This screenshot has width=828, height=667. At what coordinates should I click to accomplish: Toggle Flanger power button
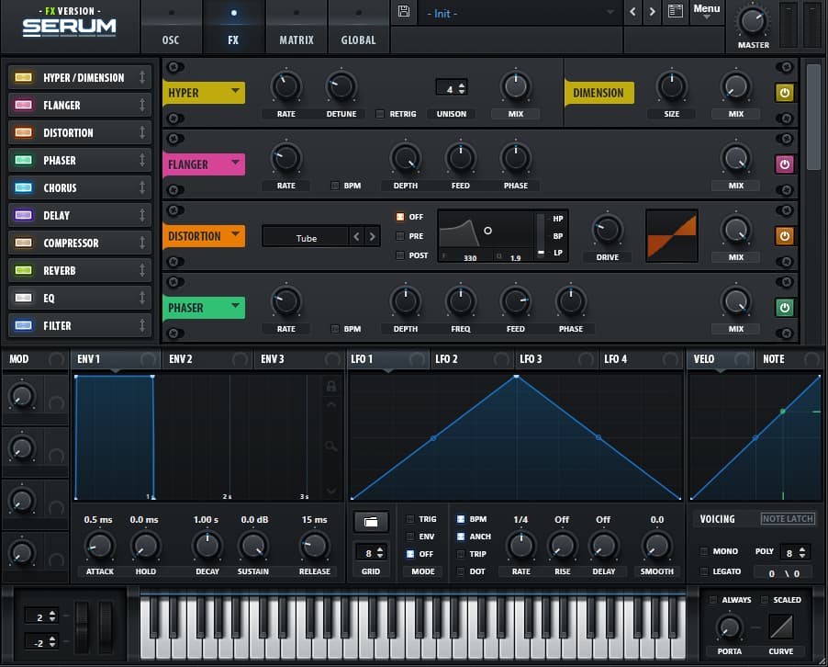pyautogui.click(x=784, y=164)
